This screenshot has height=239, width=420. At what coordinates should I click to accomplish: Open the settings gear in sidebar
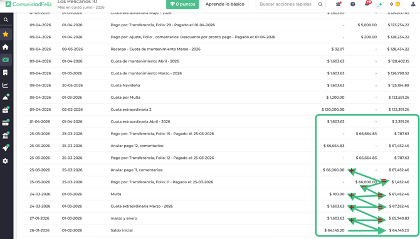tap(6, 161)
